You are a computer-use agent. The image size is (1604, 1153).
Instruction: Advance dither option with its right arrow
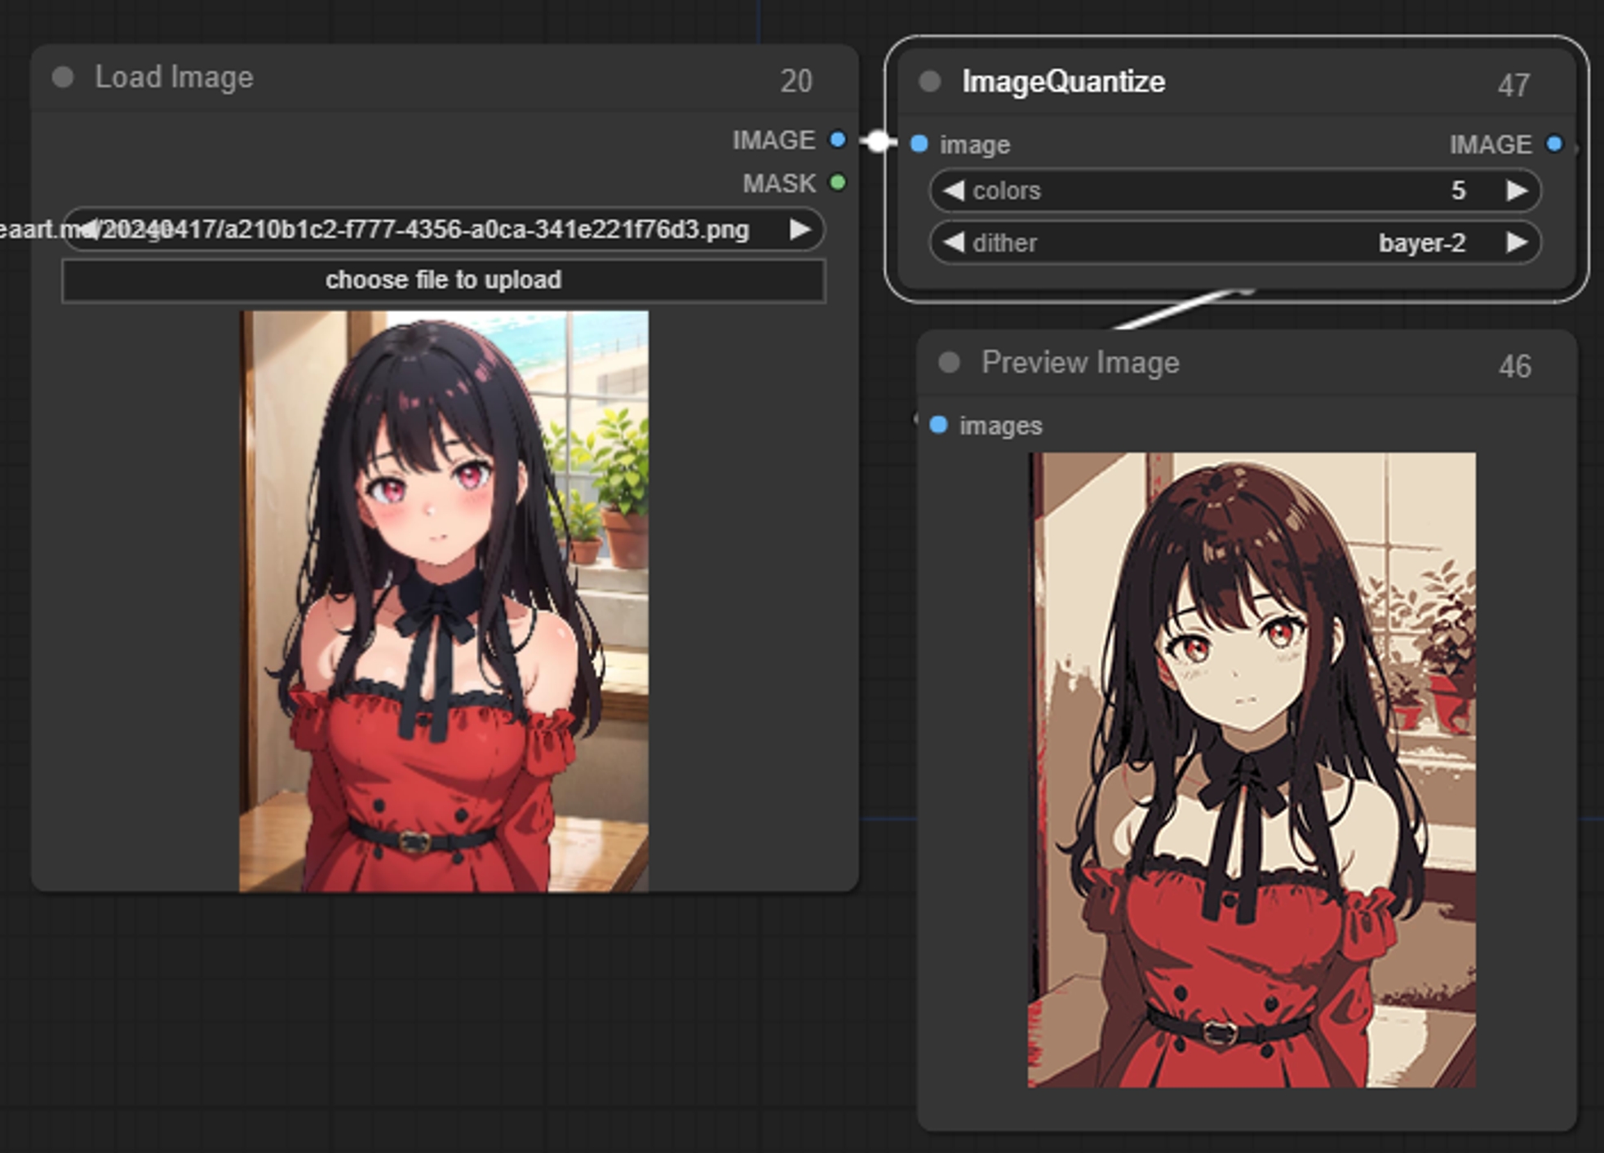[x=1518, y=242]
